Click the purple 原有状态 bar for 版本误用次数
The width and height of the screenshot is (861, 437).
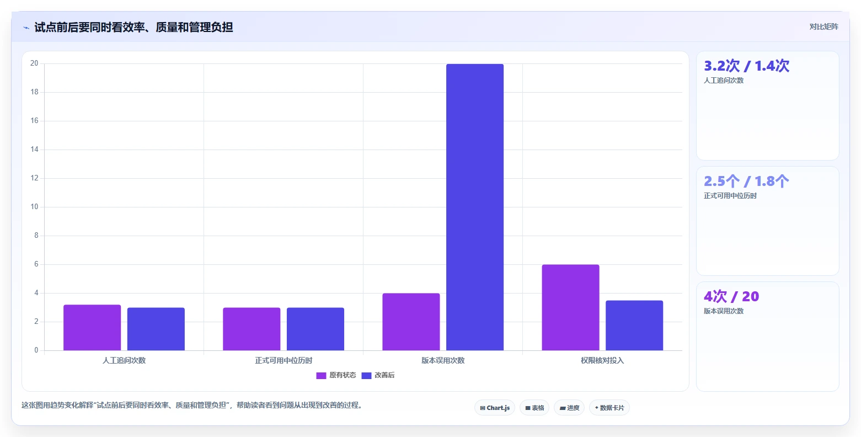(x=411, y=322)
